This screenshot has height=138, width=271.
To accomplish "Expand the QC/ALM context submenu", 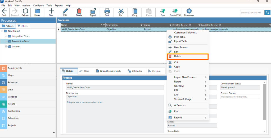I will point(188,86).
